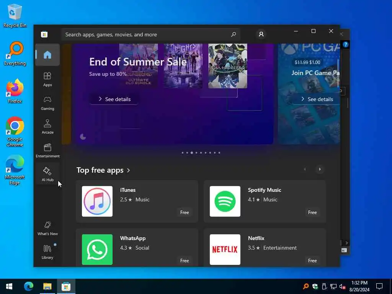
Task: Open the notification center icon
Action: coord(379,286)
